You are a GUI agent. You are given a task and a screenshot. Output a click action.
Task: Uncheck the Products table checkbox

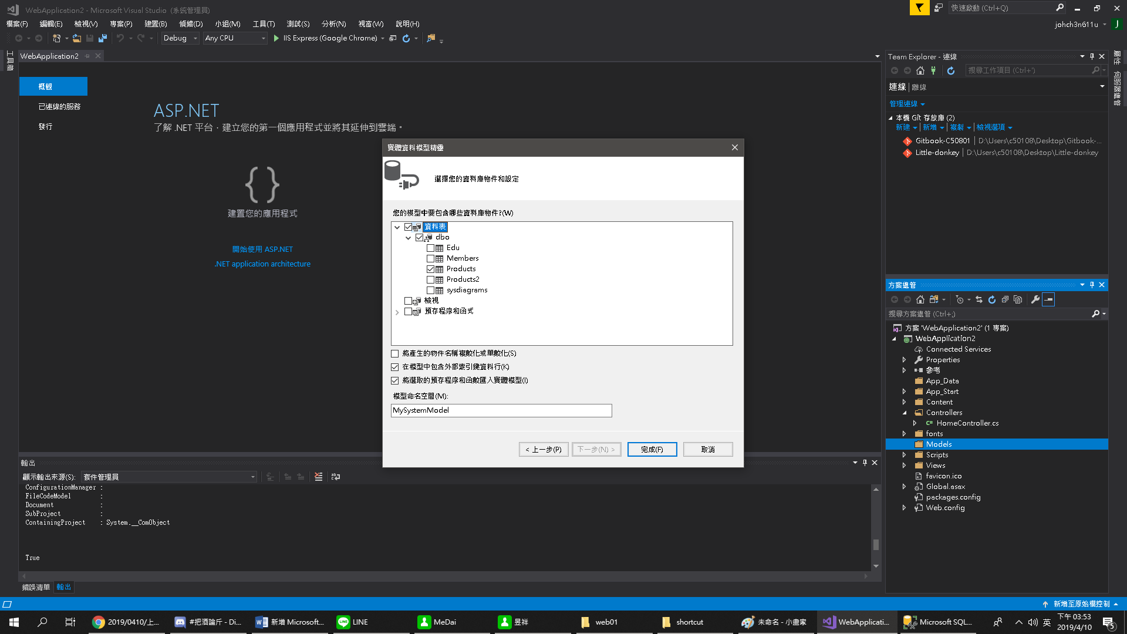(x=430, y=269)
